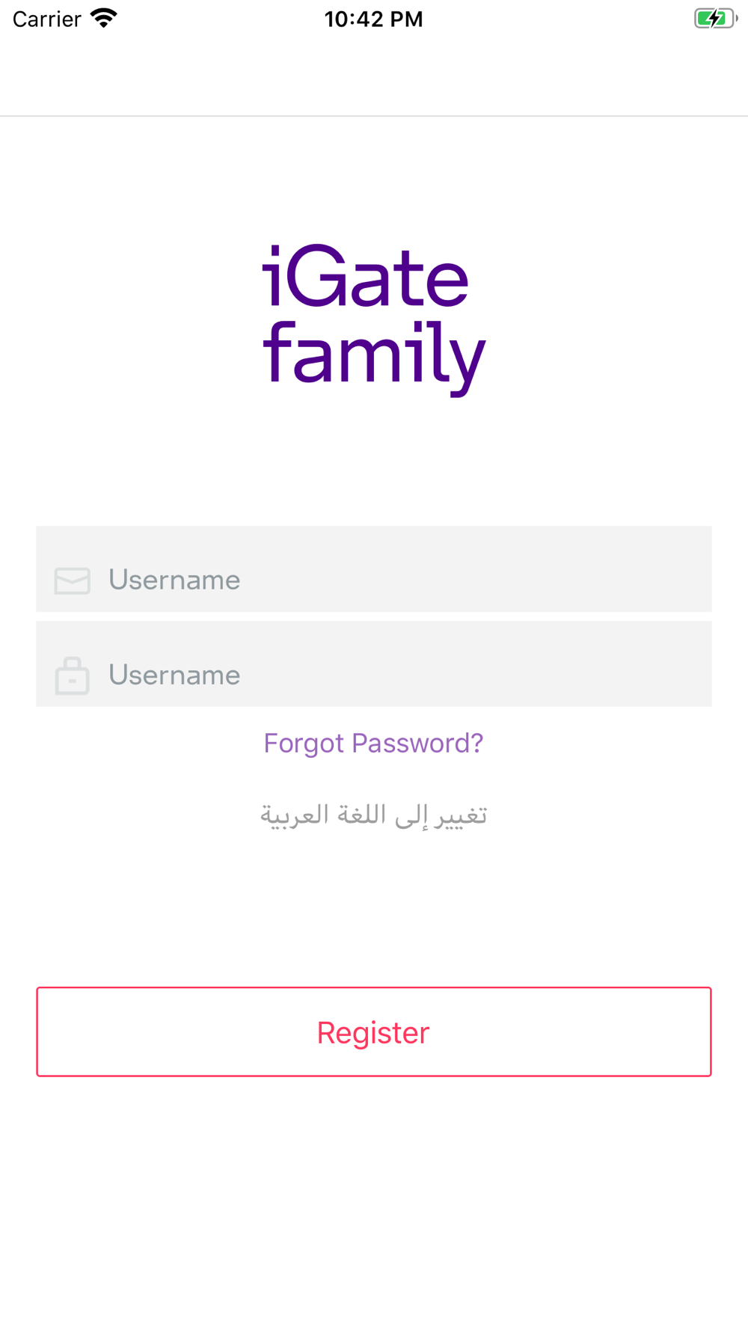Image resolution: width=748 pixels, height=1330 pixels.
Task: Click the envelope icon in the first field
Action: (x=73, y=580)
